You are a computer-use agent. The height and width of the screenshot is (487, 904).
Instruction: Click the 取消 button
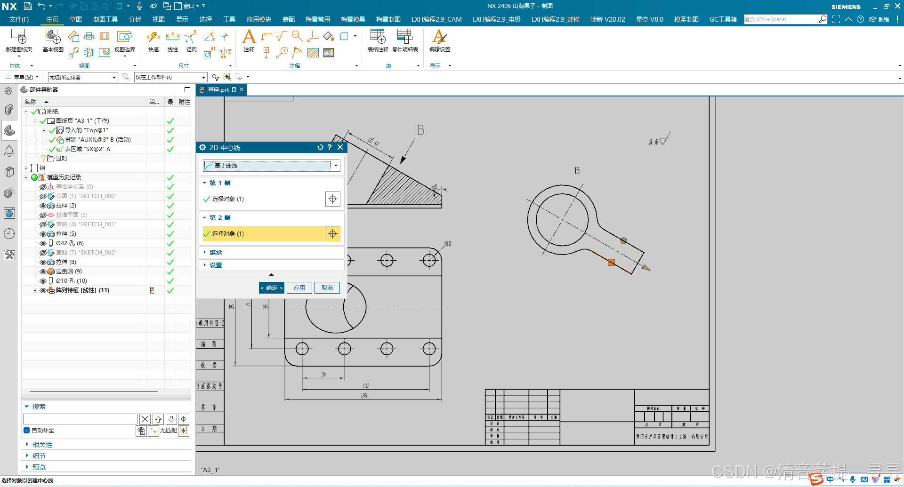point(327,287)
